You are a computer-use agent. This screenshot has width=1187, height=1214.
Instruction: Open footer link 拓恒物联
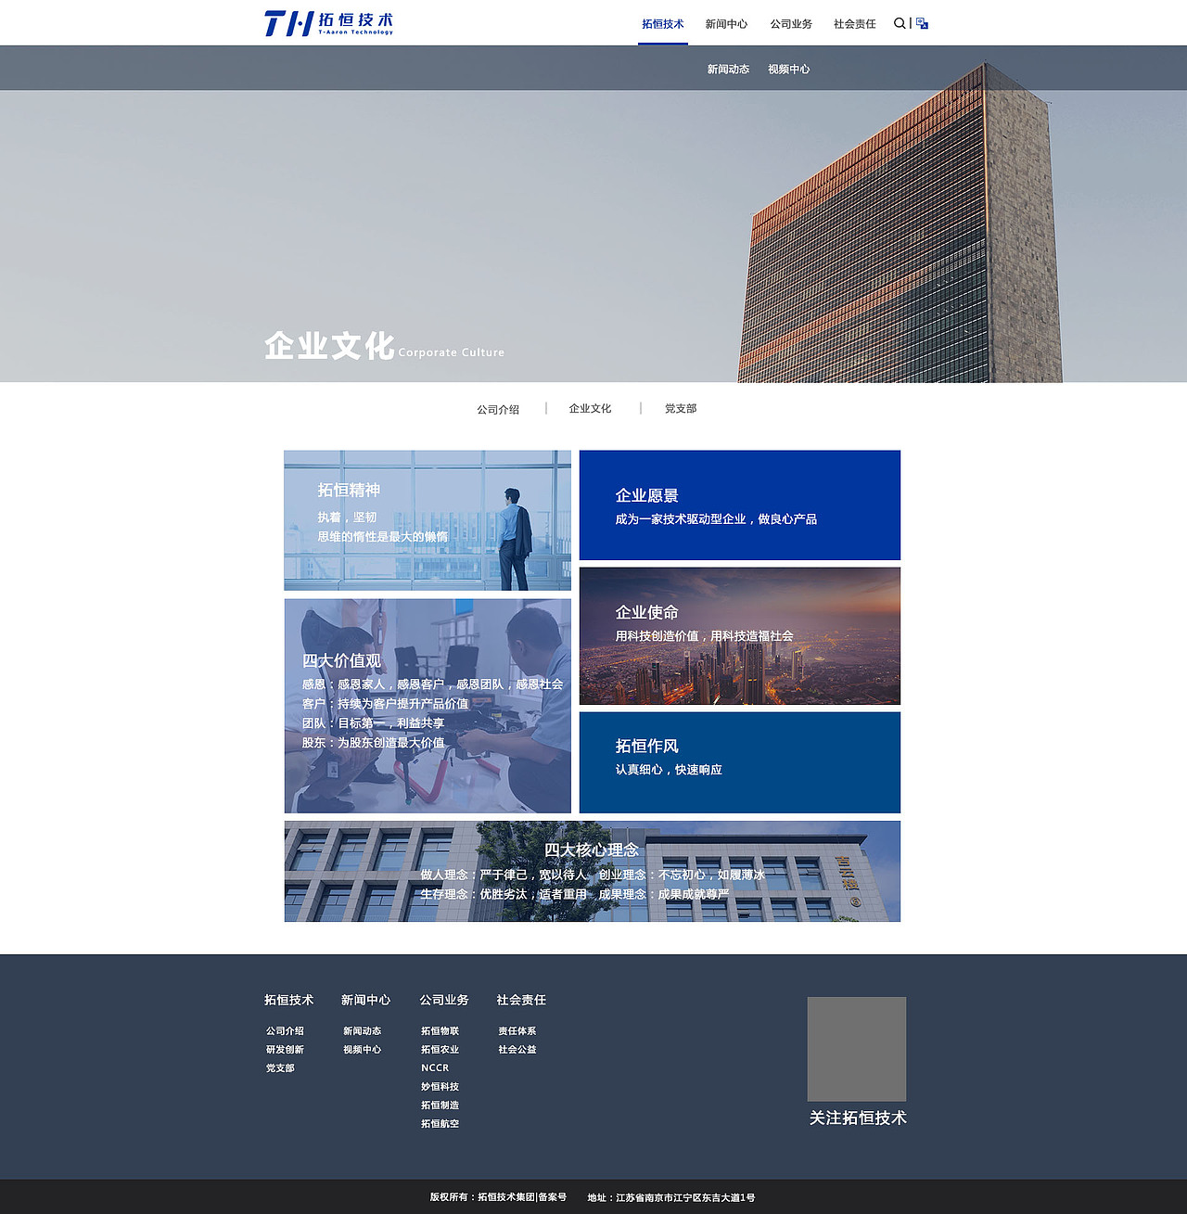pyautogui.click(x=440, y=1030)
